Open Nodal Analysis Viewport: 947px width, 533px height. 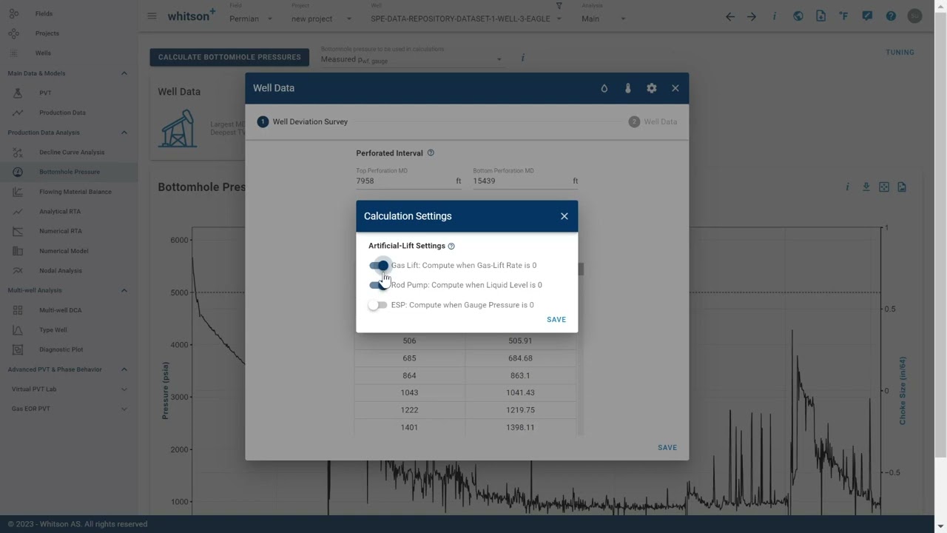tap(61, 271)
